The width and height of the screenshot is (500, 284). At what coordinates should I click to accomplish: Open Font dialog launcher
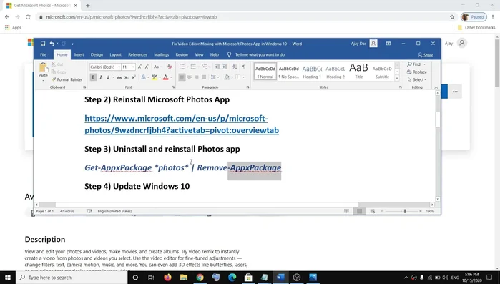(173, 87)
